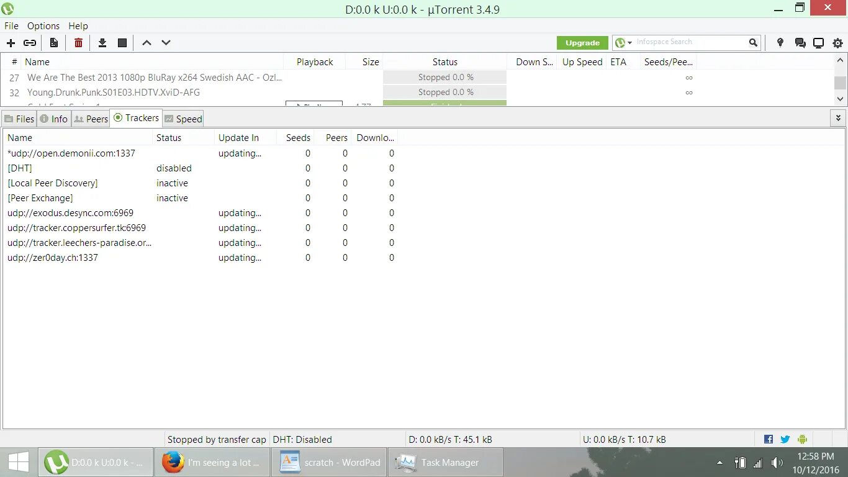Click the Start Torrent download-arrow icon
The height and width of the screenshot is (477, 848).
[x=102, y=43]
